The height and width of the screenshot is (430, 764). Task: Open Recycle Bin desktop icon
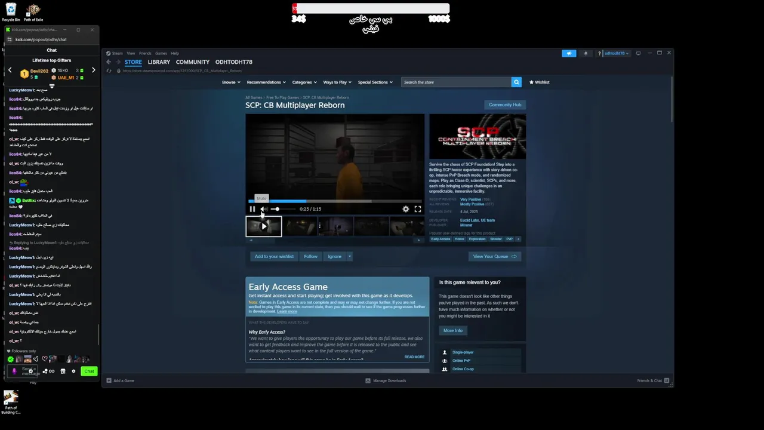pyautogui.click(x=11, y=12)
